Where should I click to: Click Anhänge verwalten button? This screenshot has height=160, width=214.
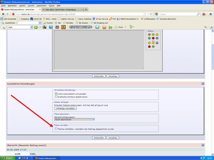(x=65, y=108)
